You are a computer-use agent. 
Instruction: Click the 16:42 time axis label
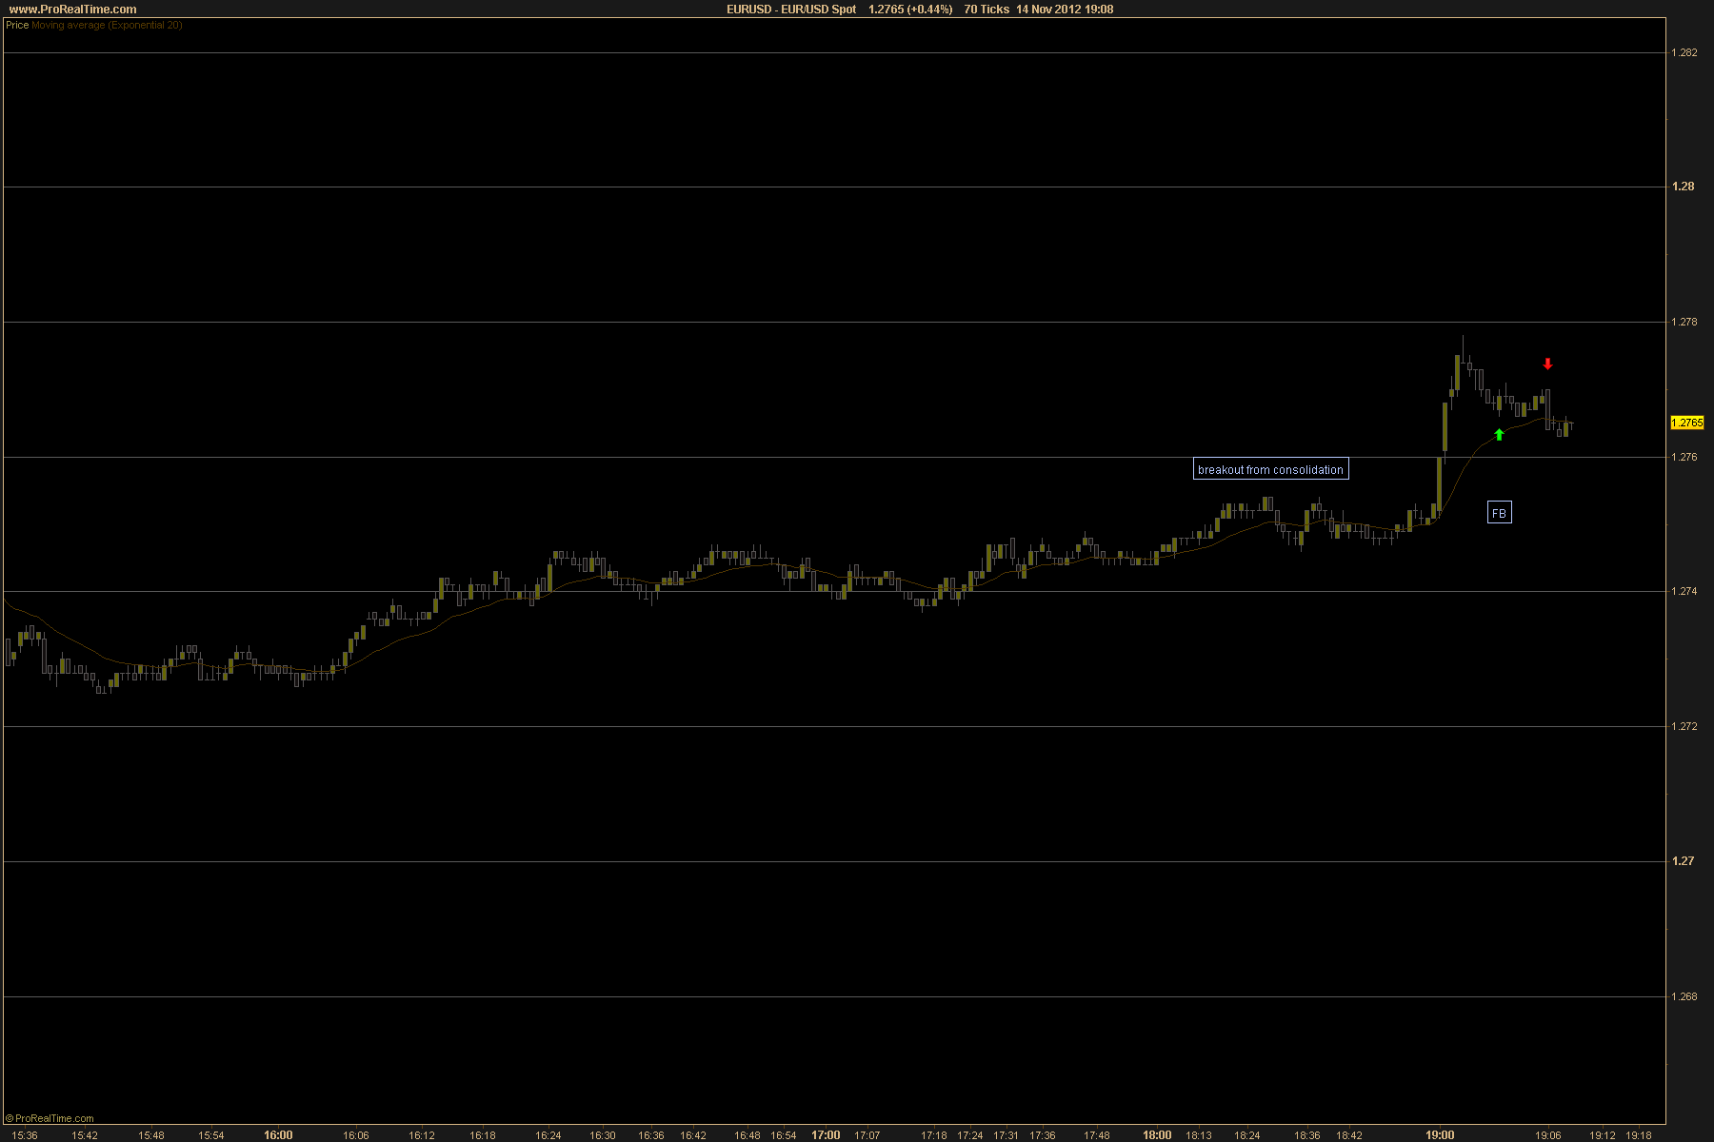coord(693,1135)
